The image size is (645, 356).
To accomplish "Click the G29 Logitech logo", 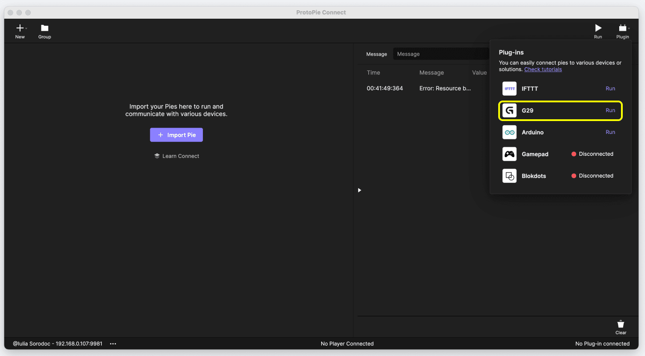I will pos(509,110).
